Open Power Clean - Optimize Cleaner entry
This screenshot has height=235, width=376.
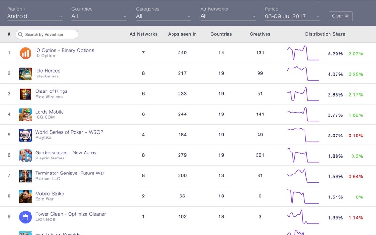[70, 214]
